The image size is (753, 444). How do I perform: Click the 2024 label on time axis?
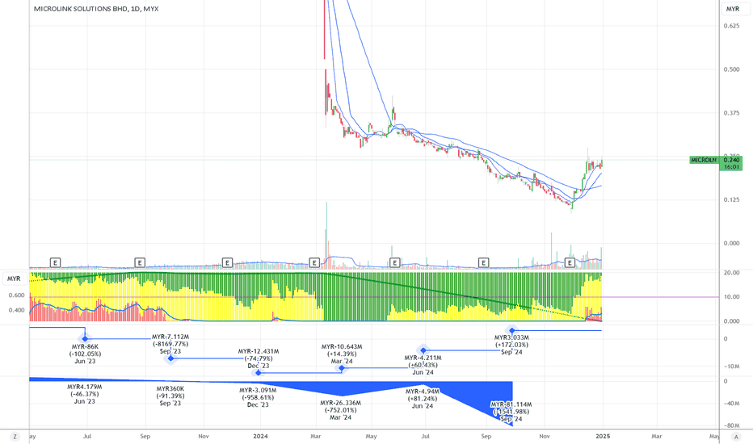point(260,436)
